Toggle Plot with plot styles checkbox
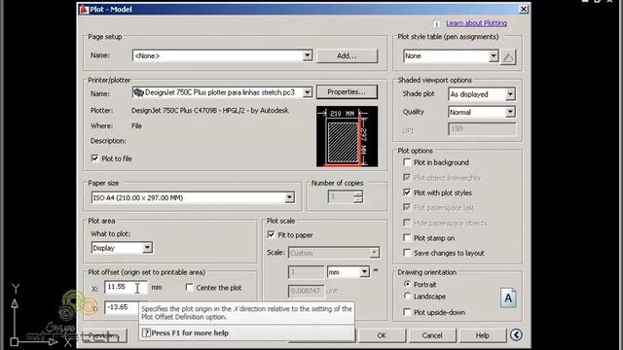 (x=407, y=192)
